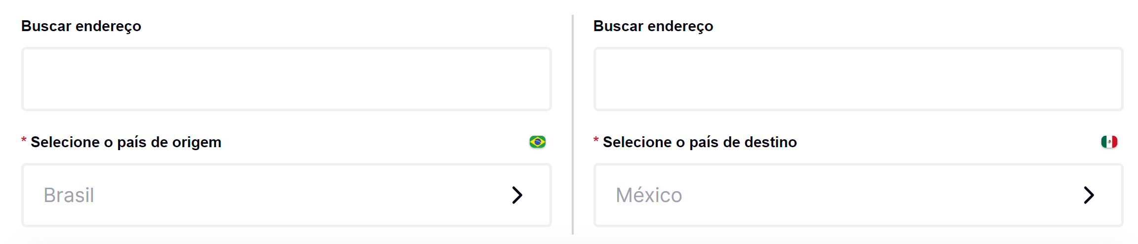Select the grey 'Brasil' placeholder text
1138x244 pixels.
69,195
